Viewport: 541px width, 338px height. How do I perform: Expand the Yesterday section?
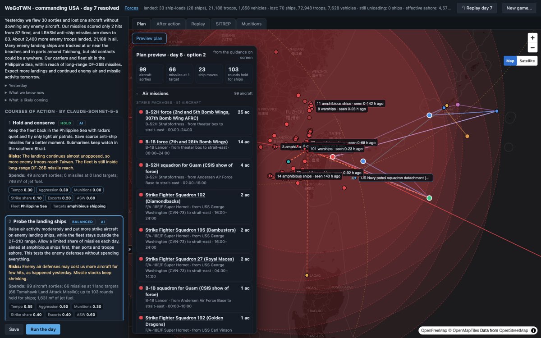click(x=16, y=85)
